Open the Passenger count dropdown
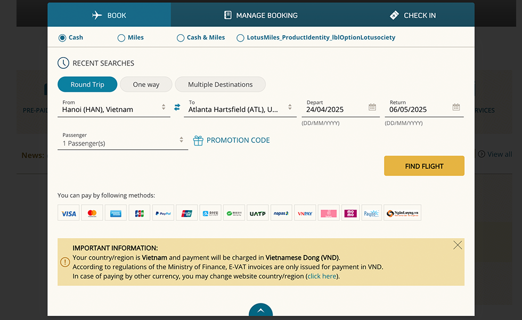The height and width of the screenshot is (320, 522). click(x=181, y=140)
